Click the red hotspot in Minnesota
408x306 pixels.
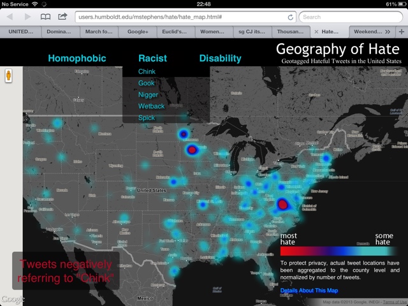(x=192, y=150)
